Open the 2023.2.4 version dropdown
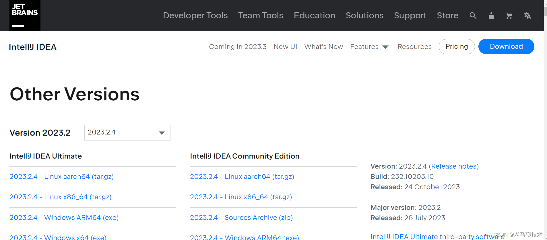The image size is (547, 240). pos(127,133)
